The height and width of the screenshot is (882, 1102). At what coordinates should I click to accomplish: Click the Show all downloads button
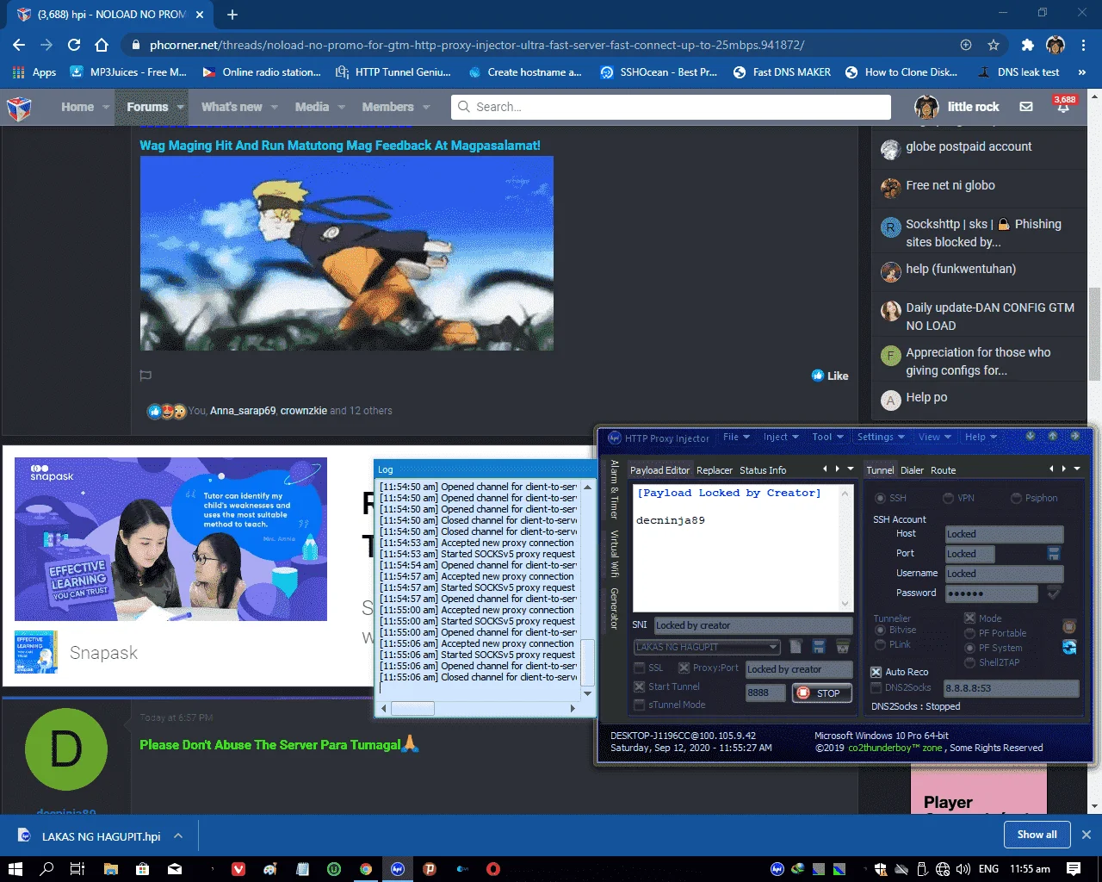[1037, 835]
